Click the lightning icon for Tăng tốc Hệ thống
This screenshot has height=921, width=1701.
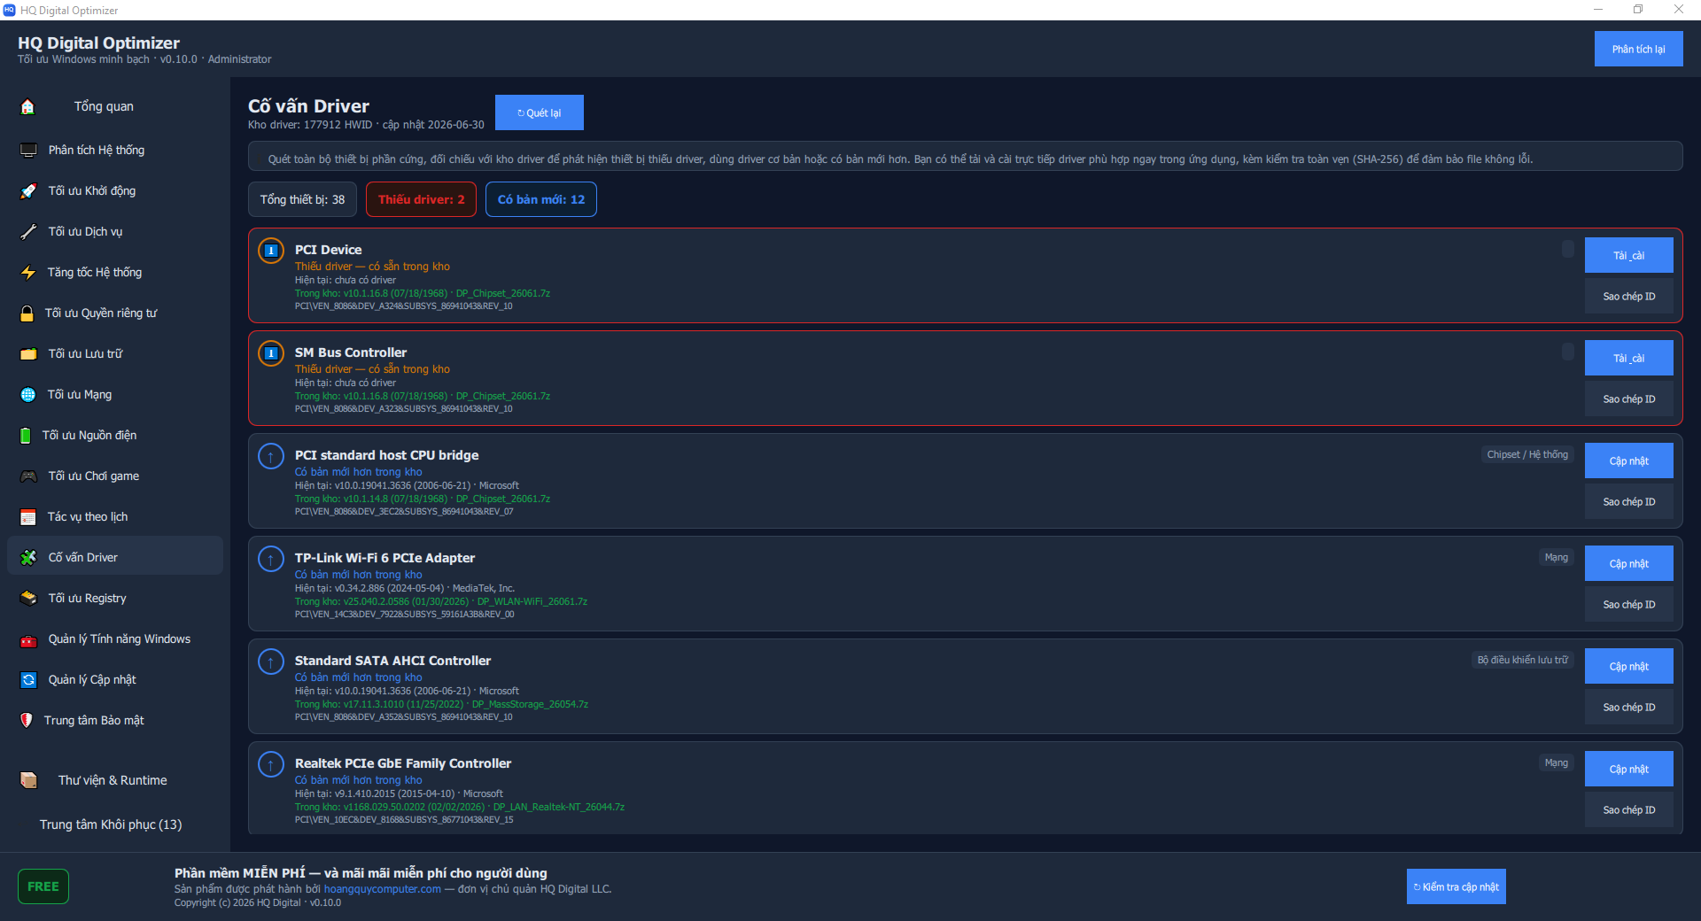coord(28,273)
